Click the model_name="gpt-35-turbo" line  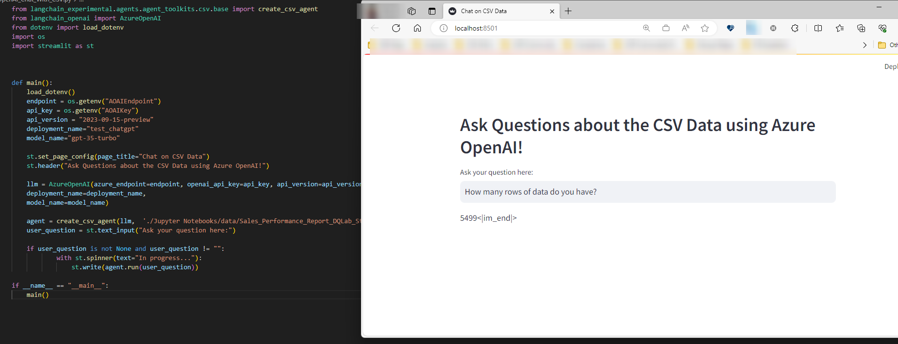(73, 138)
